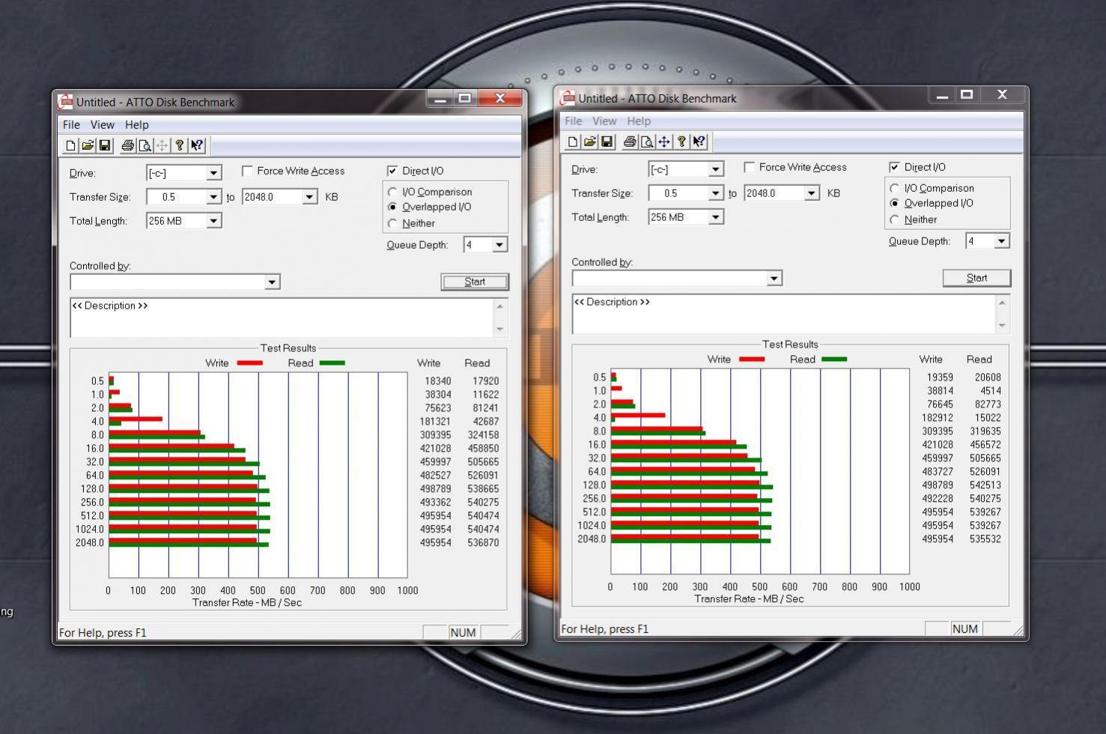Select Overlapped I/O radio in left window
1106x734 pixels.
392,207
